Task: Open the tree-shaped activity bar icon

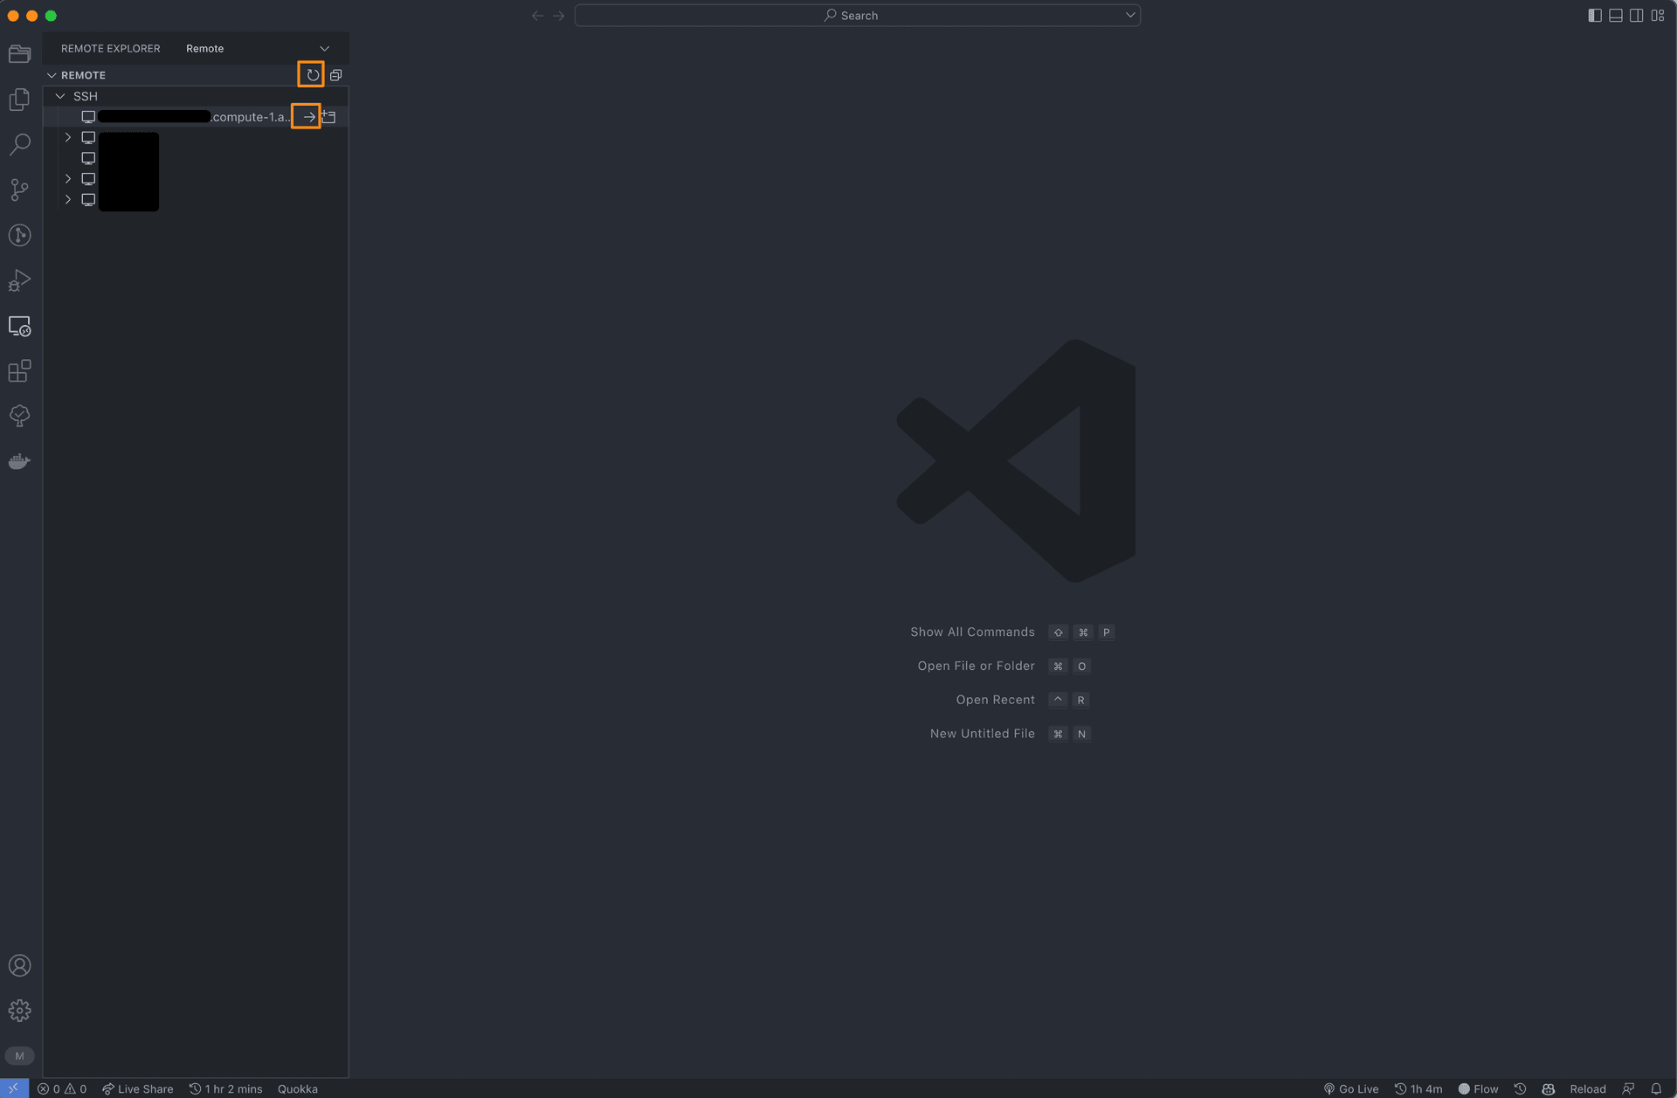Action: click(x=20, y=417)
